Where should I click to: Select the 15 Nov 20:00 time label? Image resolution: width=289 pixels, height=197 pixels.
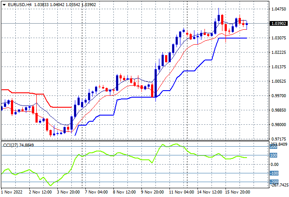pyautogui.click(x=238, y=192)
